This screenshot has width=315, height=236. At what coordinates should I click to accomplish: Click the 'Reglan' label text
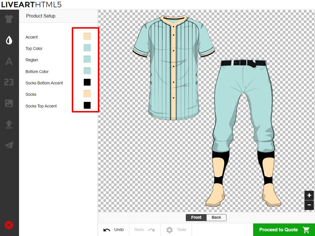coord(32,60)
